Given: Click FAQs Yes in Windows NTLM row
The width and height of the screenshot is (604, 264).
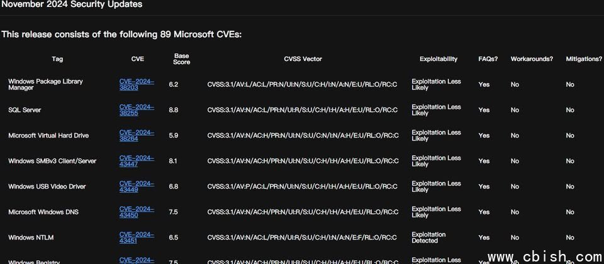Looking at the screenshot, I should pyautogui.click(x=484, y=238).
